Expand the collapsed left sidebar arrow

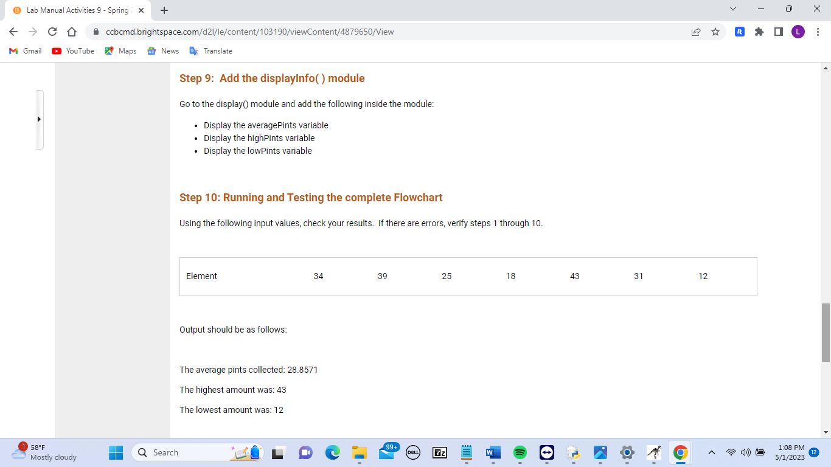39,119
